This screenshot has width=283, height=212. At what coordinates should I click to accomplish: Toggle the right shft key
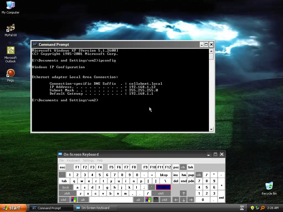(161, 194)
